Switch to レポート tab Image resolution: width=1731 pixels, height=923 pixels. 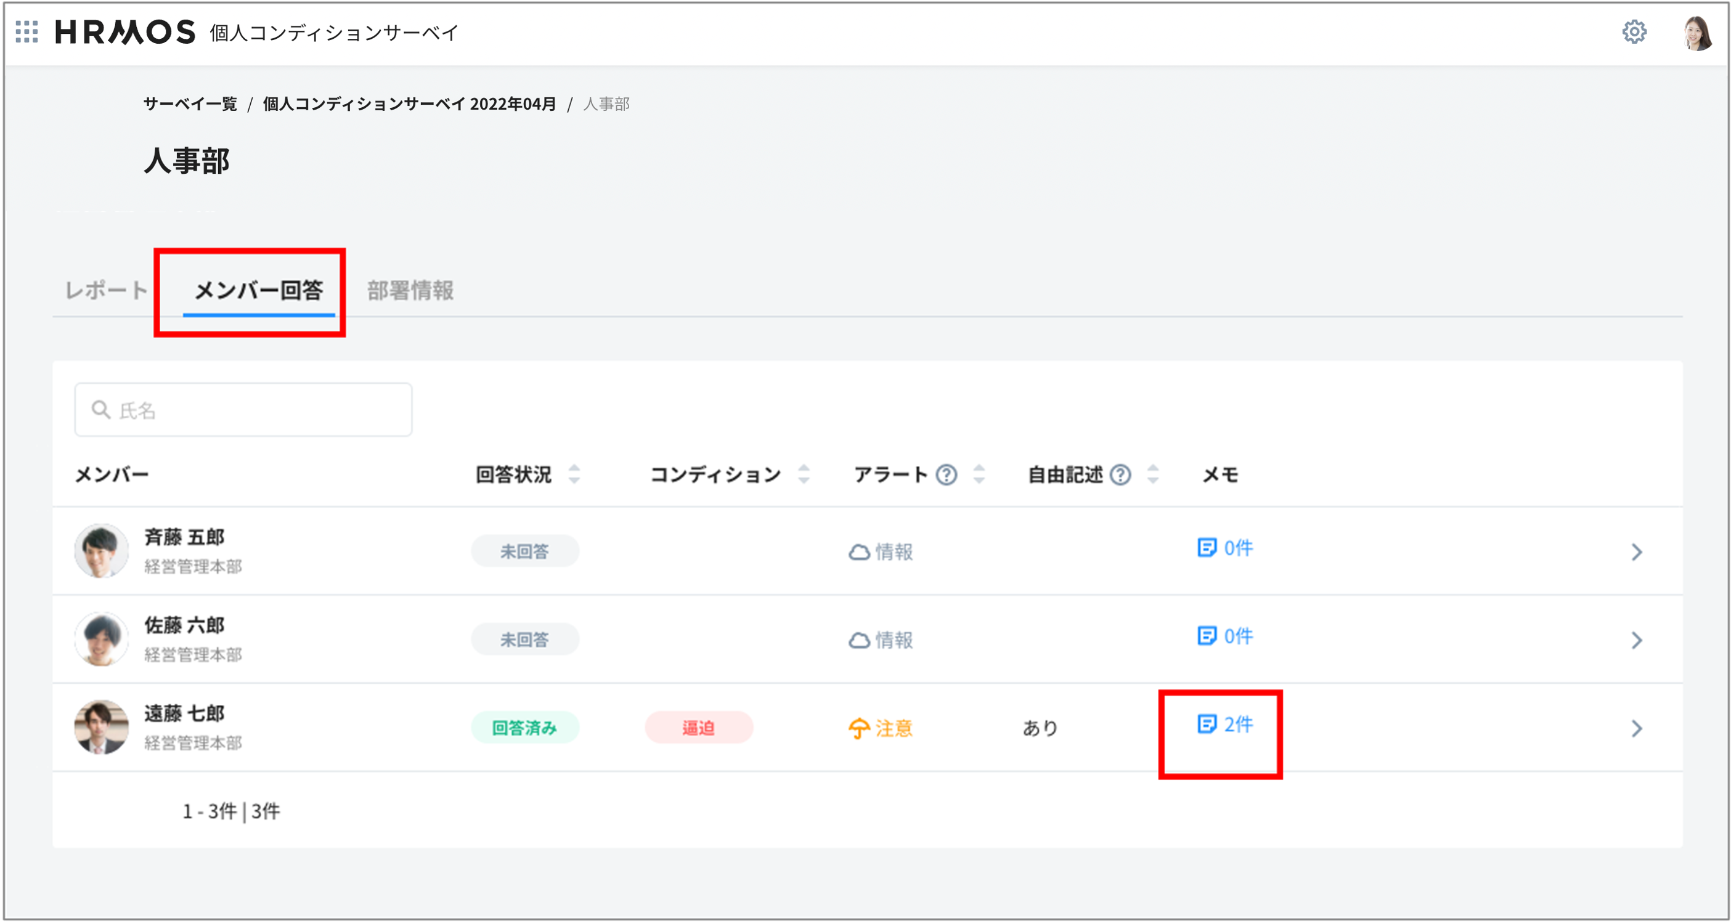click(x=106, y=290)
